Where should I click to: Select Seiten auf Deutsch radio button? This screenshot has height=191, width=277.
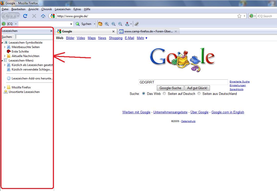(x=164, y=93)
